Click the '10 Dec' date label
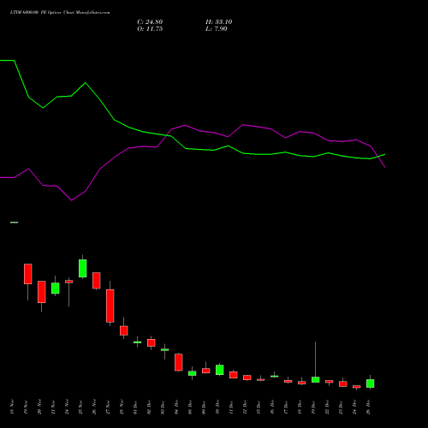Viewport: 428px width, 428px height. point(217,407)
